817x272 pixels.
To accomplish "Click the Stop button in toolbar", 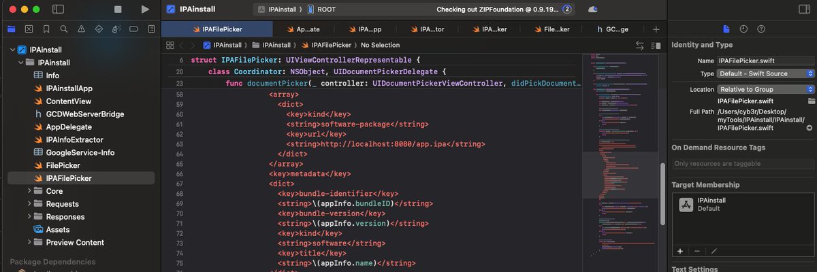I will coord(118,10).
